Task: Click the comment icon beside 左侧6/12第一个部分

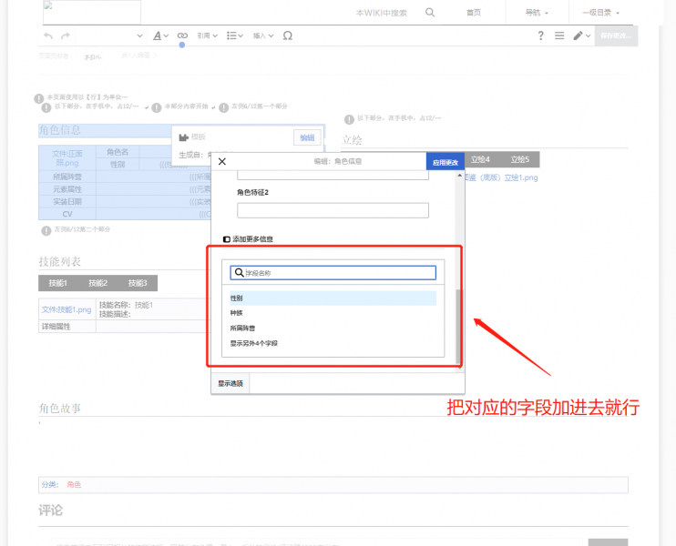Action: 223,107
